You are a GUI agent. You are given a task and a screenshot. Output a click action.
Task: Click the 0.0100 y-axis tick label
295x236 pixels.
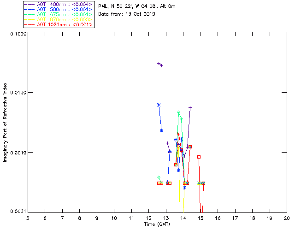coord(18,93)
